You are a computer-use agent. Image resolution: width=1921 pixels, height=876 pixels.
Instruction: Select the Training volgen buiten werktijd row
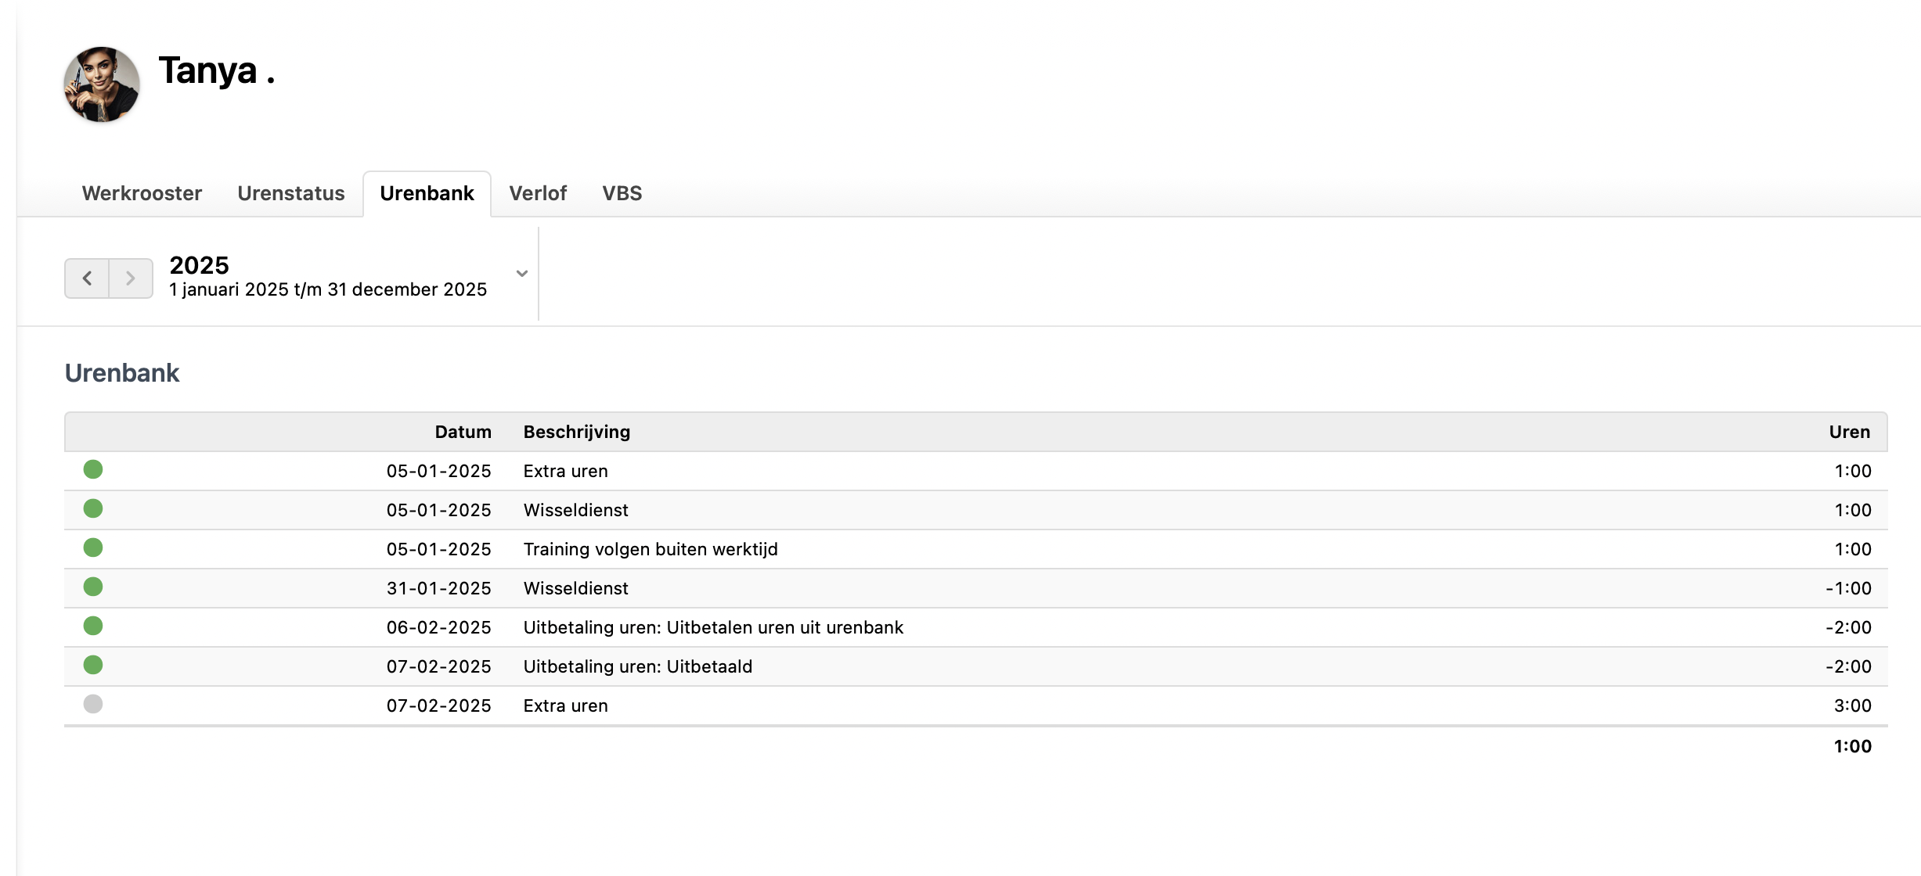click(650, 549)
